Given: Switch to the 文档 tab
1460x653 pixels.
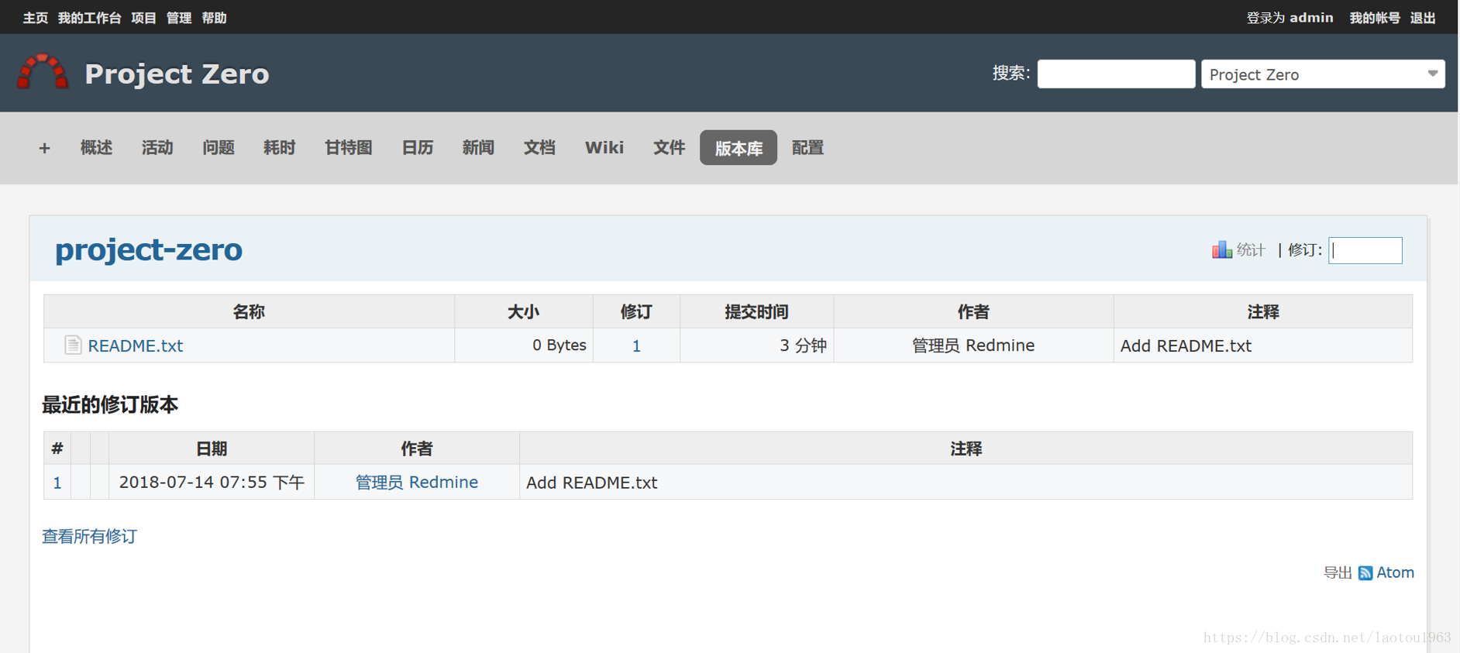Looking at the screenshot, I should [539, 147].
